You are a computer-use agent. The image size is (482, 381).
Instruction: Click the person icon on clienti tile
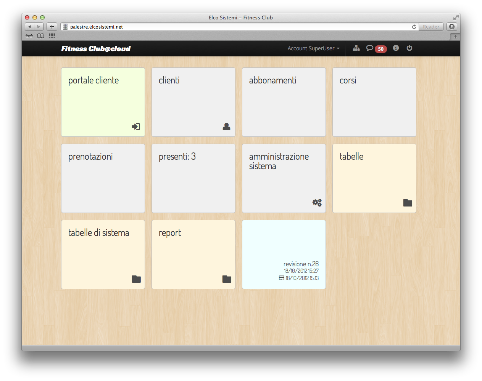click(x=226, y=126)
